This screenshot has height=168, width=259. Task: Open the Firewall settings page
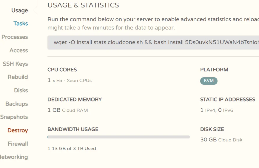point(18,144)
